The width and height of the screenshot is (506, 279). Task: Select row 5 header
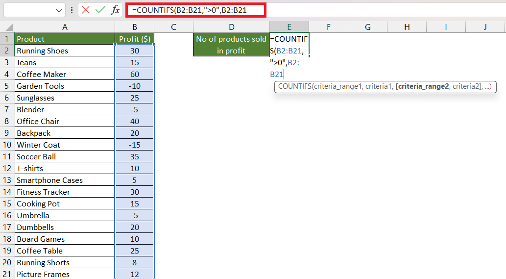7,86
